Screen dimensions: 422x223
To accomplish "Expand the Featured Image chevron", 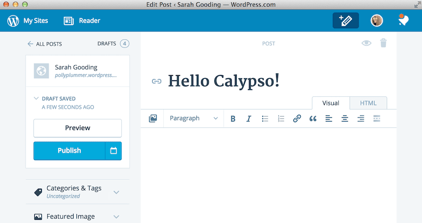I will point(116,216).
